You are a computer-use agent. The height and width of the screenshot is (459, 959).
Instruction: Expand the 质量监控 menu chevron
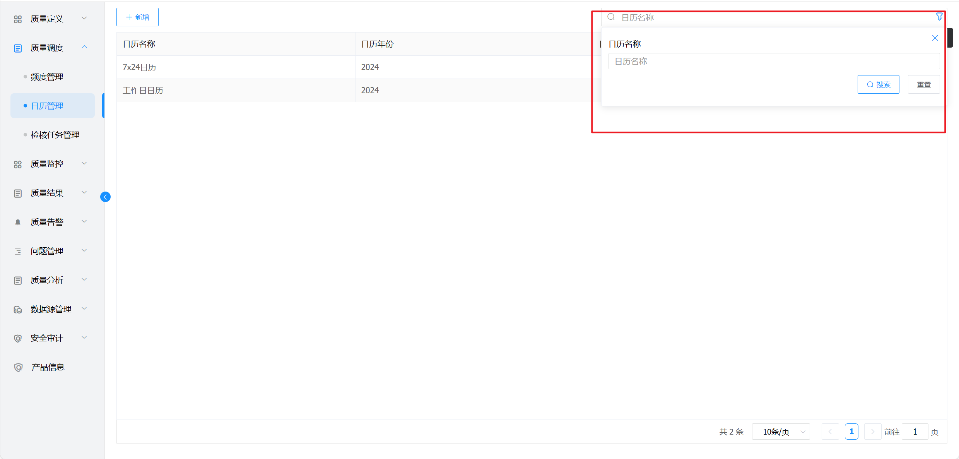pyautogui.click(x=84, y=164)
